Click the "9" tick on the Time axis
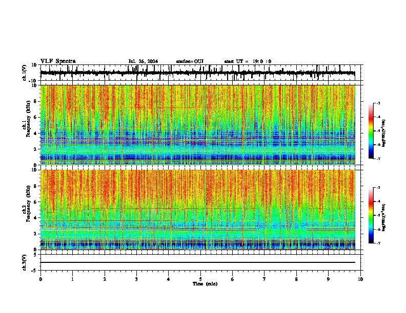The image size is (406, 313). tap(328, 279)
